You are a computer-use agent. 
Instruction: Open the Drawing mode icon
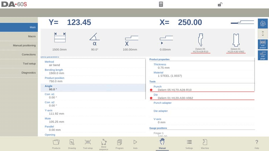point(72,144)
